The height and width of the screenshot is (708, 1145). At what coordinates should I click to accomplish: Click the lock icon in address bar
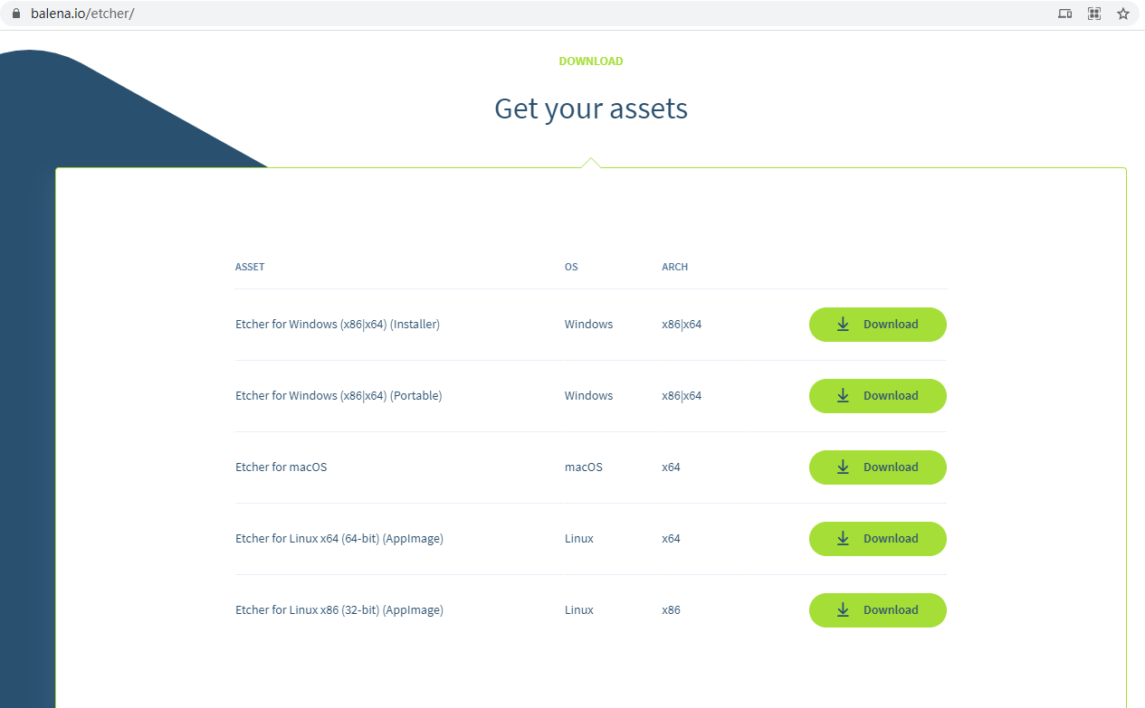pos(14,14)
